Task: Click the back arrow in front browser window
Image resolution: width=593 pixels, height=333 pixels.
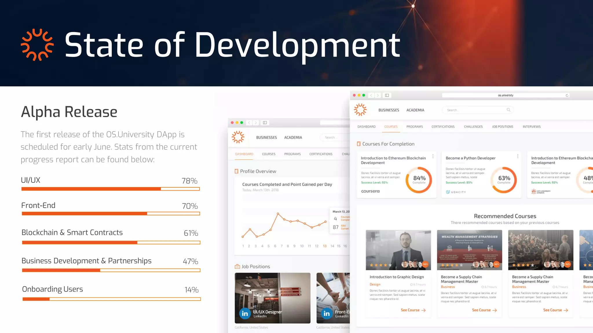Action: coord(371,95)
